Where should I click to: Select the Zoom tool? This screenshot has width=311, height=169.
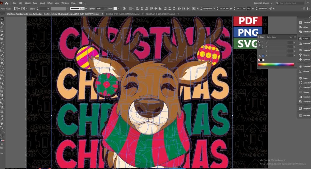point(2,128)
